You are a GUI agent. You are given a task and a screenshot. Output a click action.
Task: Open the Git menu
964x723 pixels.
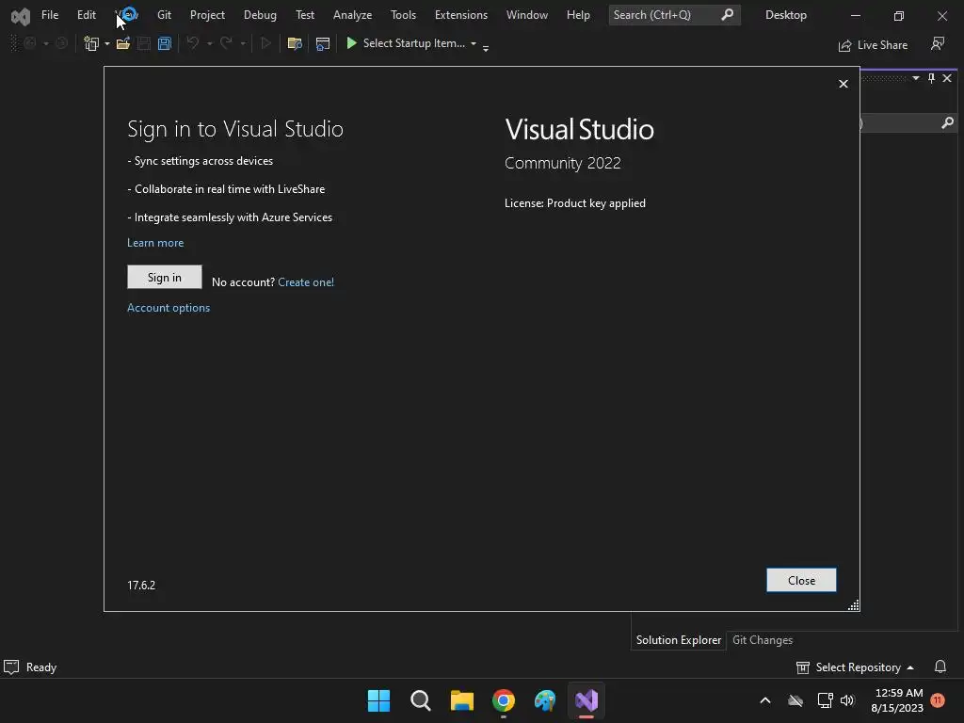[x=164, y=15]
